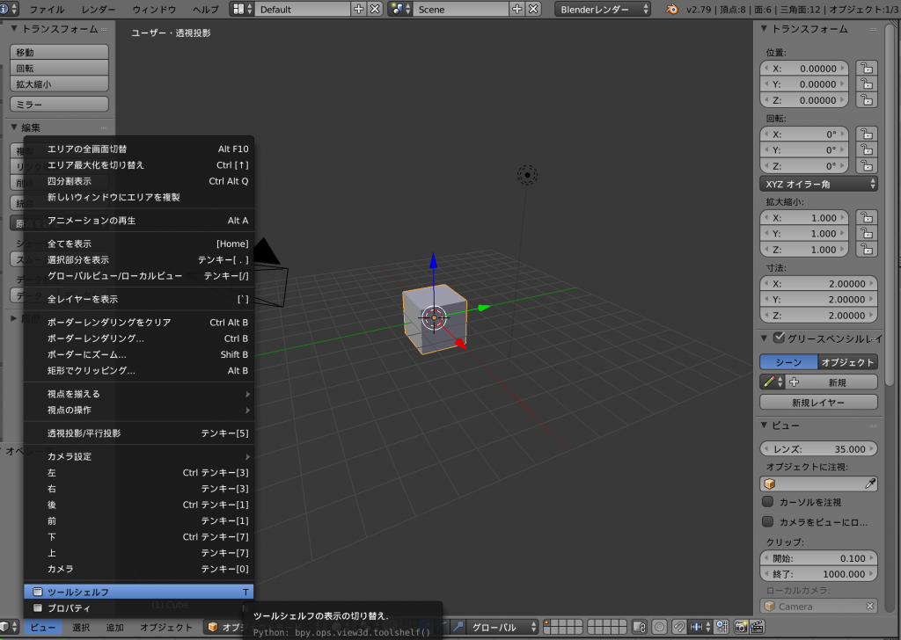The image size is (901, 640).
Task: Click the info editor type icon
Action: pyautogui.click(x=9, y=9)
